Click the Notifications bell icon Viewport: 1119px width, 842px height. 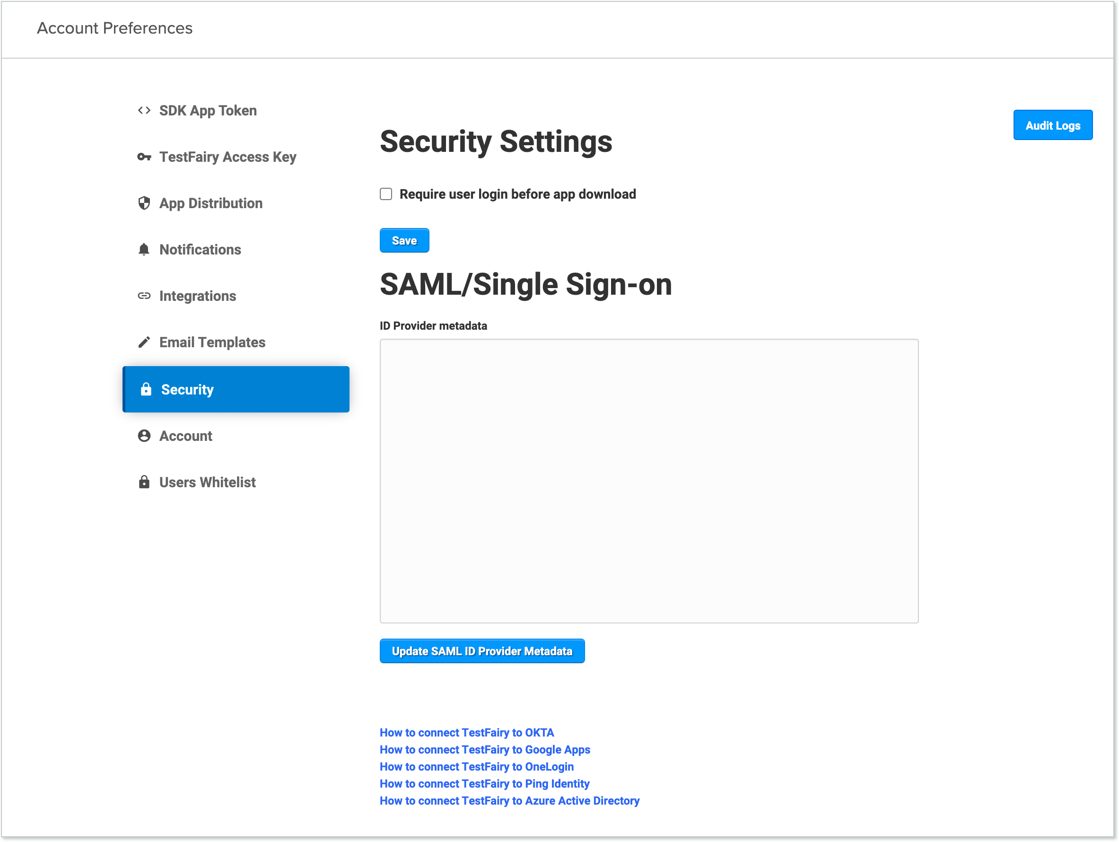[x=144, y=249]
